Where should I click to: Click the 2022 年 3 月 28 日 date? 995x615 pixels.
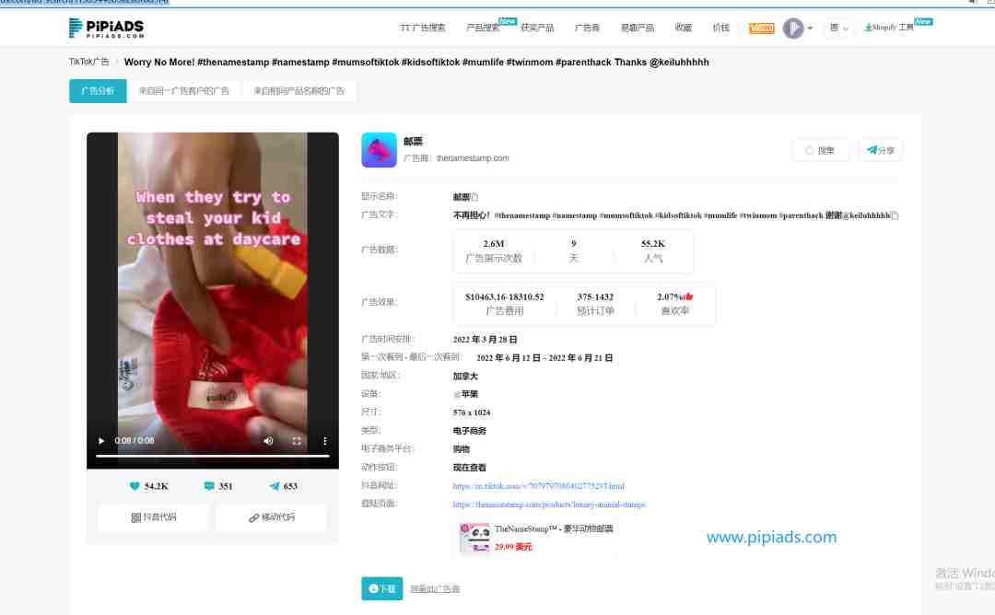point(485,340)
